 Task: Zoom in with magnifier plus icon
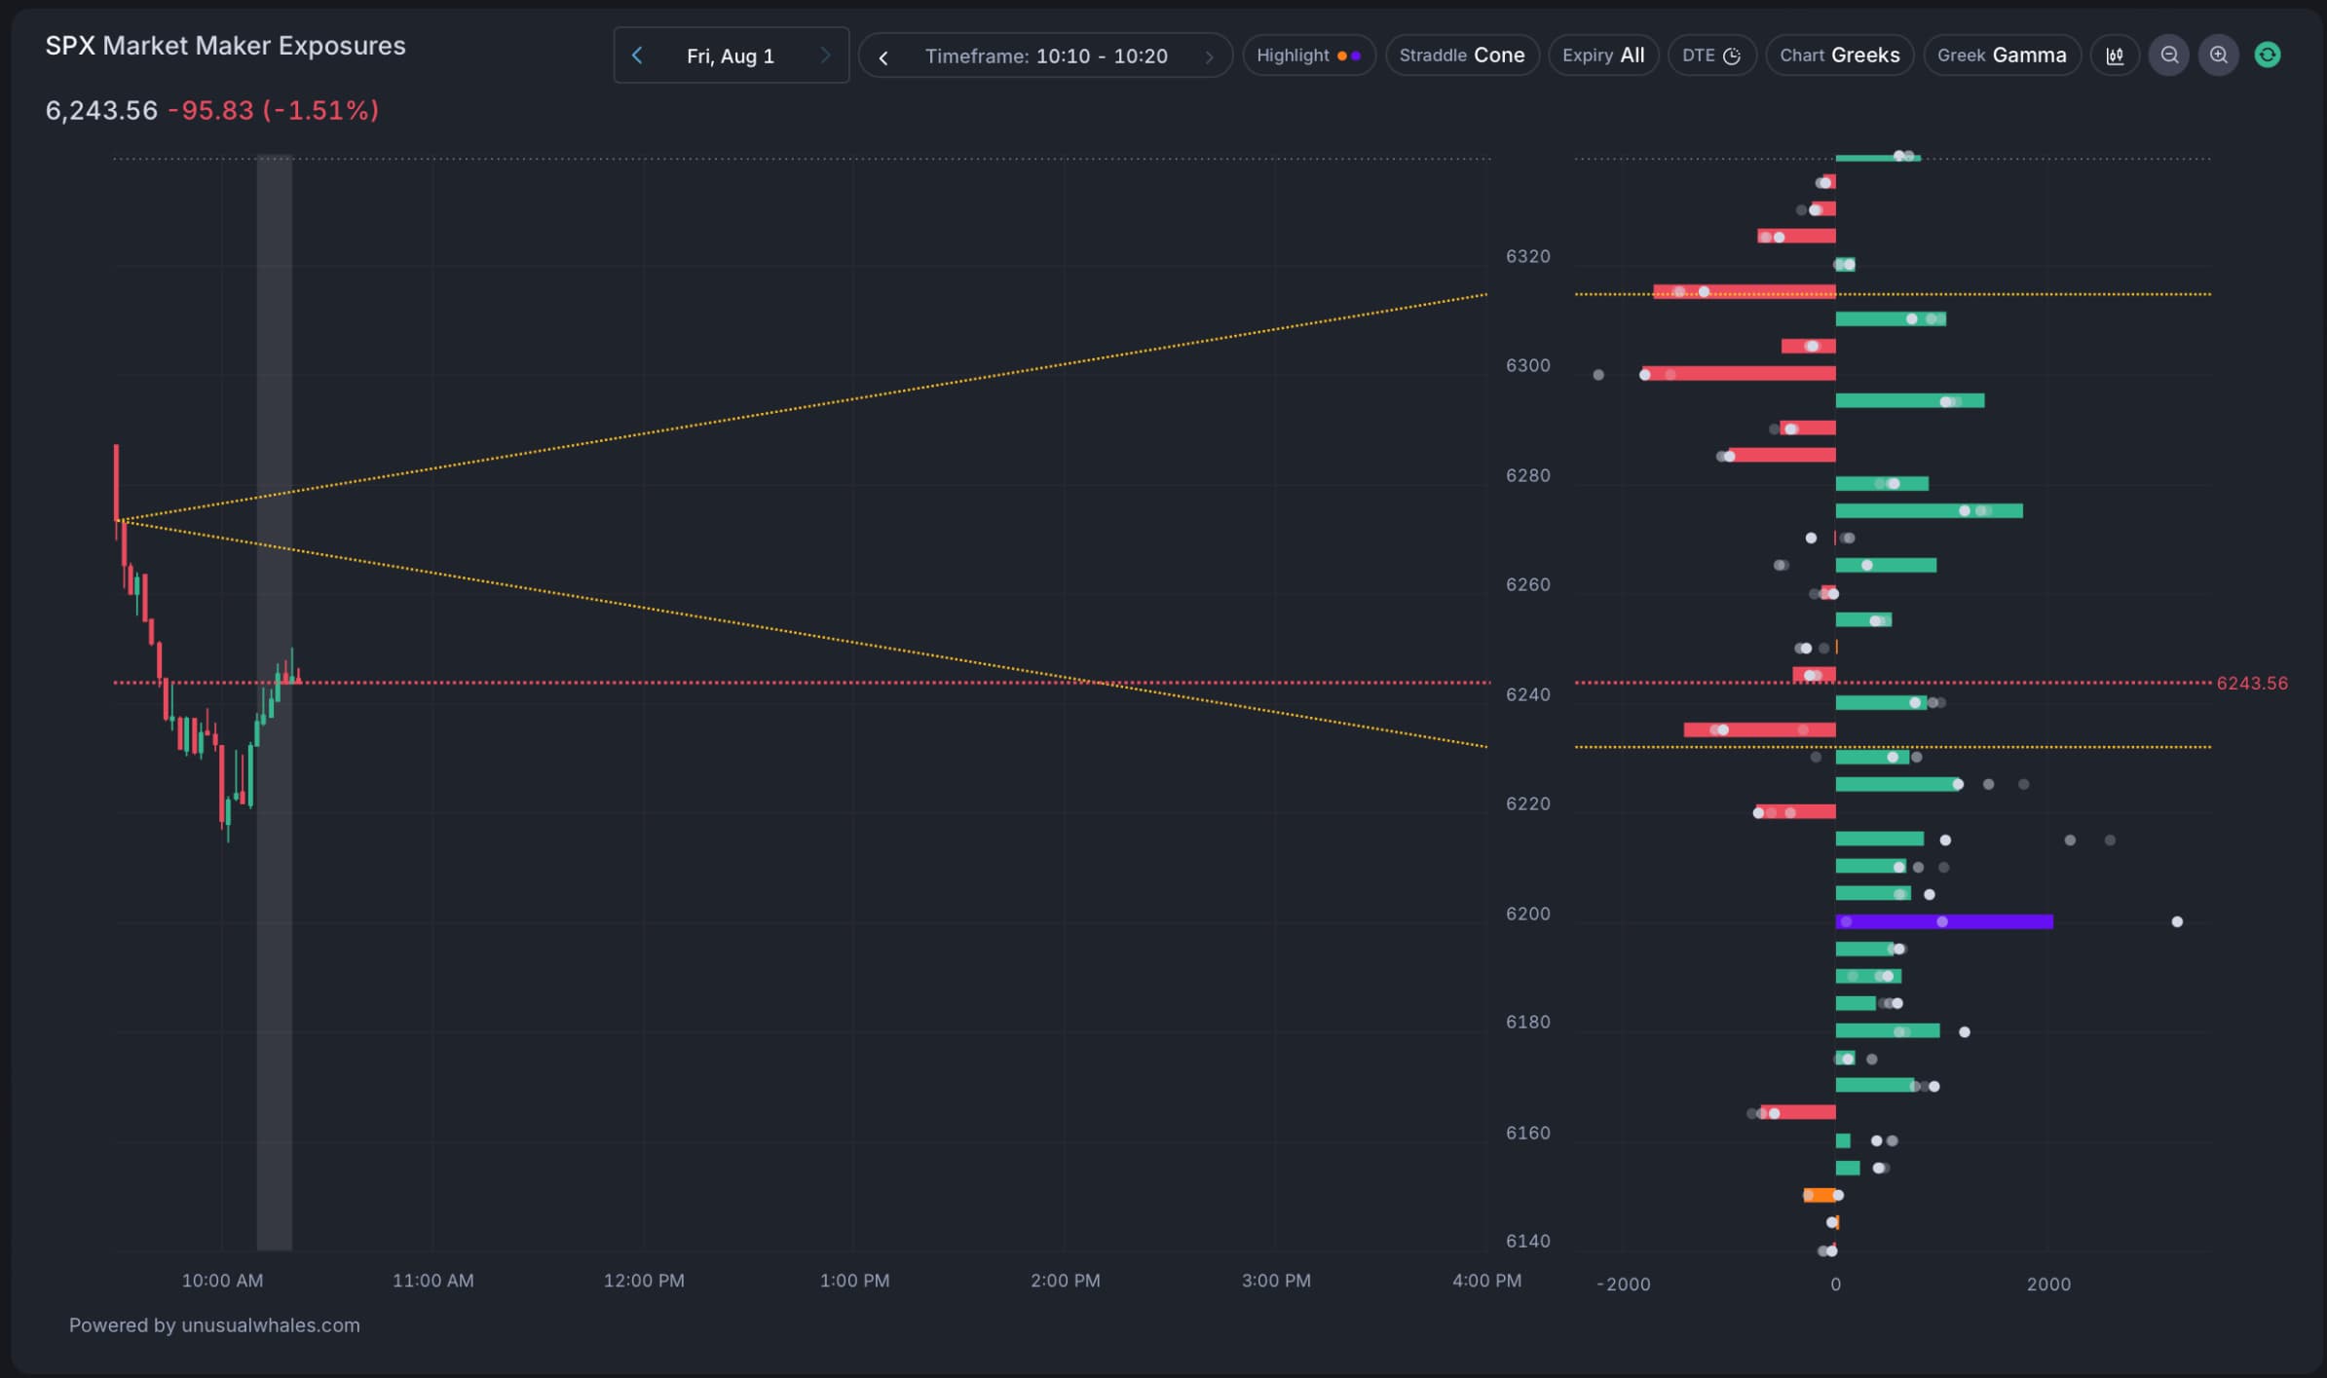[2218, 56]
